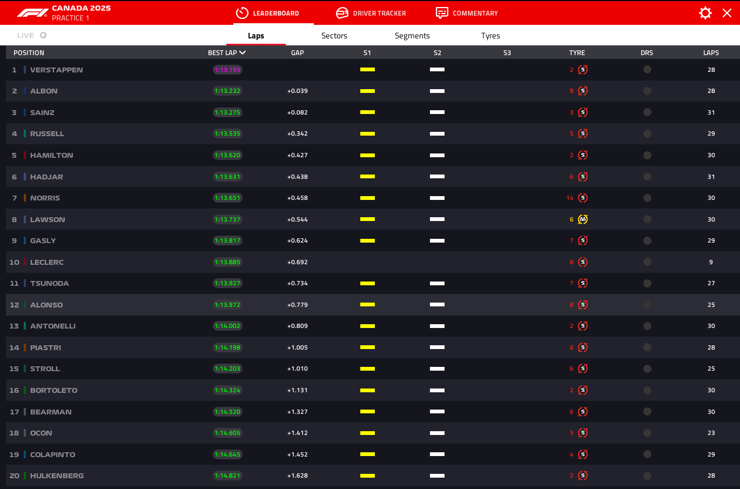
Task: Switch to the Laps tab
Action: pos(256,36)
